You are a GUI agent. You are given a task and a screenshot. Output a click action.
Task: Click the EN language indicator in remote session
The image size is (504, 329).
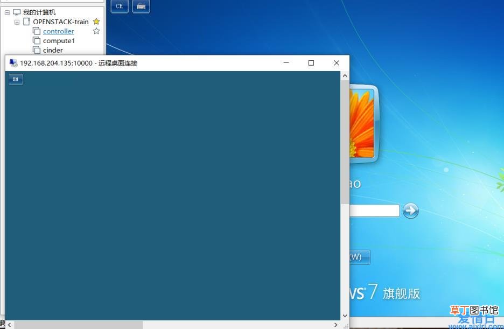16,79
